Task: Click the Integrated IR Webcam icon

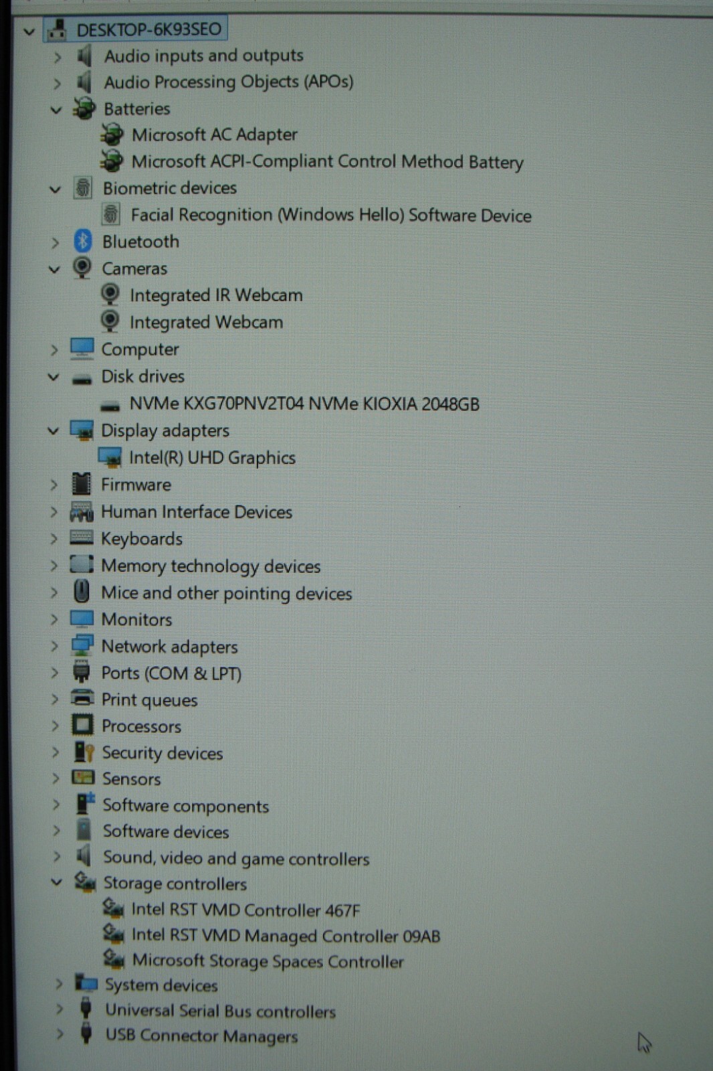Action: 110,295
